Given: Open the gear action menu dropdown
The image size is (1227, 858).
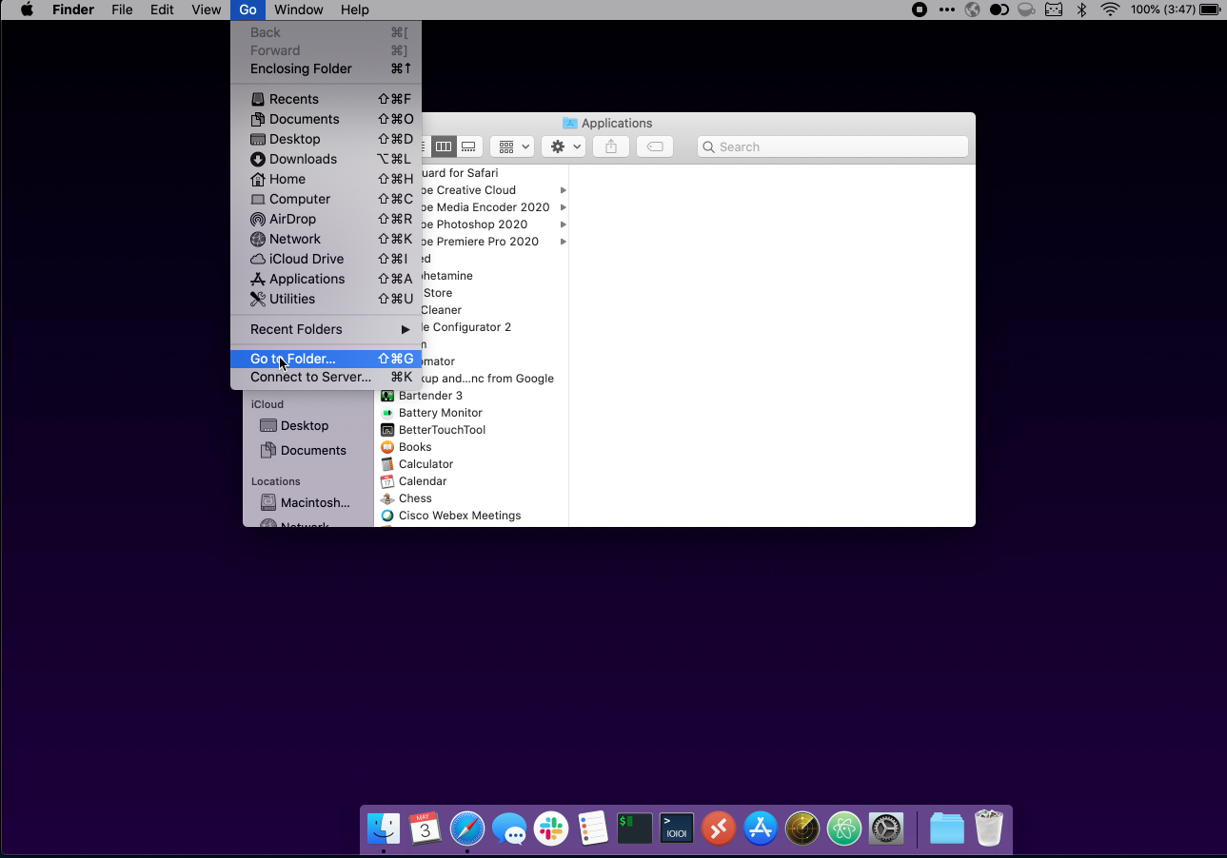Looking at the screenshot, I should click(x=564, y=146).
